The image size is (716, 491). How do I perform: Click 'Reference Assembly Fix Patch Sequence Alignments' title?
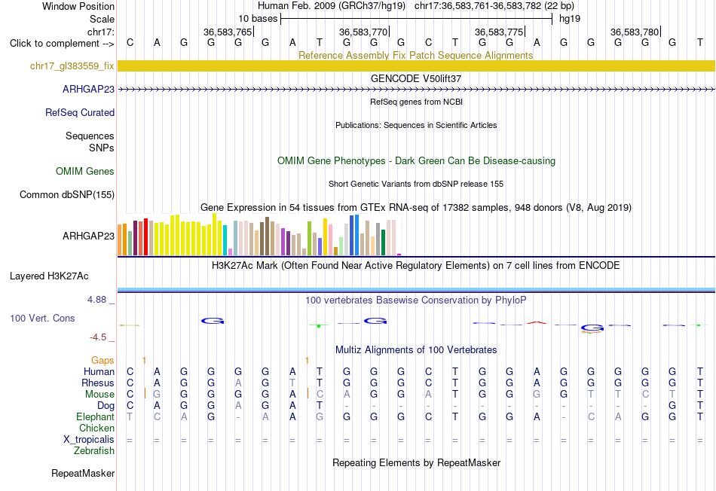(x=416, y=55)
